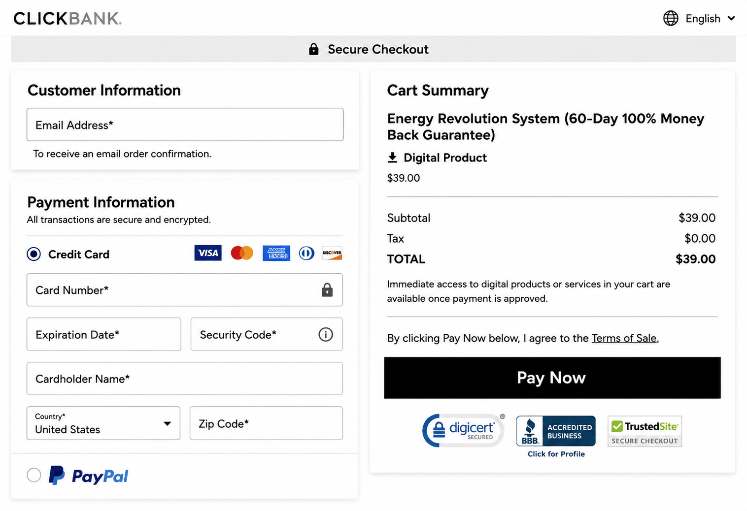
Task: Click the PayPal logo
Action: pyautogui.click(x=89, y=476)
